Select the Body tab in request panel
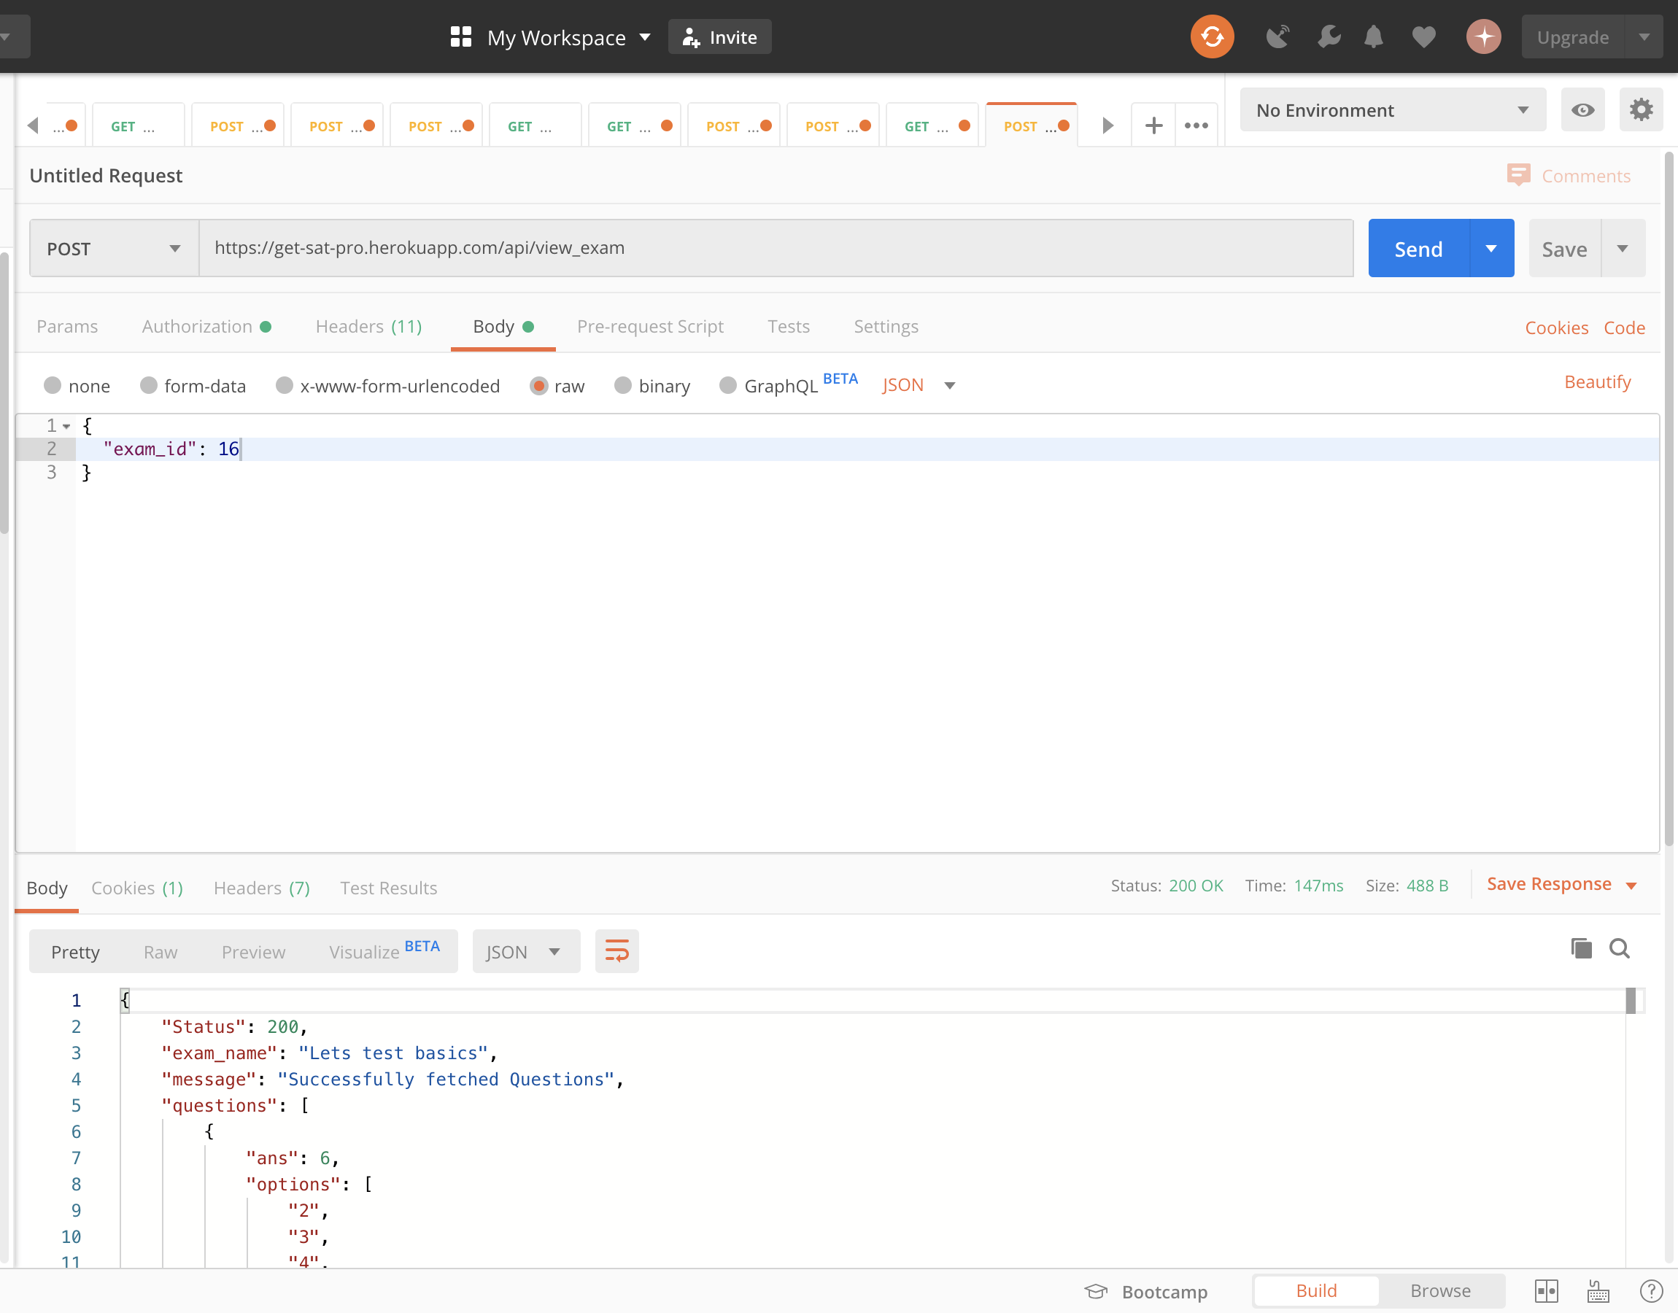The width and height of the screenshot is (1678, 1313). click(495, 325)
